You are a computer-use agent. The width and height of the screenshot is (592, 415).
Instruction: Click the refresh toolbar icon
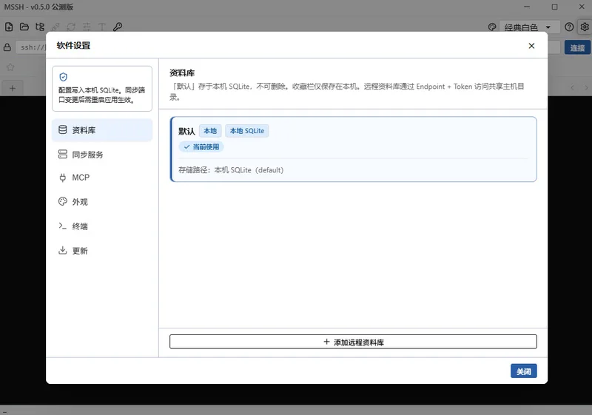point(71,27)
